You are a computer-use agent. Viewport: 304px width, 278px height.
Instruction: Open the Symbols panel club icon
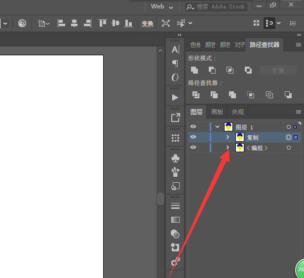coord(175,158)
